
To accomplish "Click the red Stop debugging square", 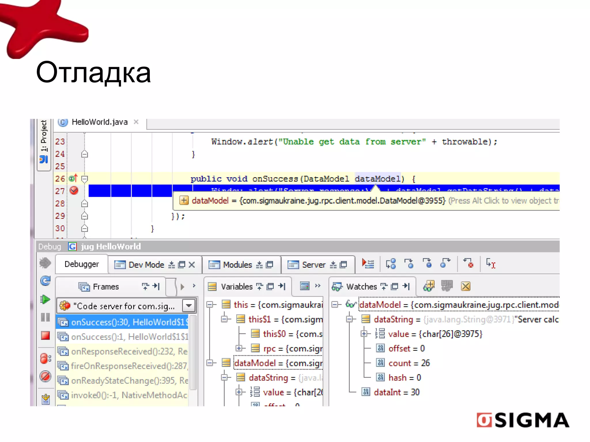I will point(46,336).
